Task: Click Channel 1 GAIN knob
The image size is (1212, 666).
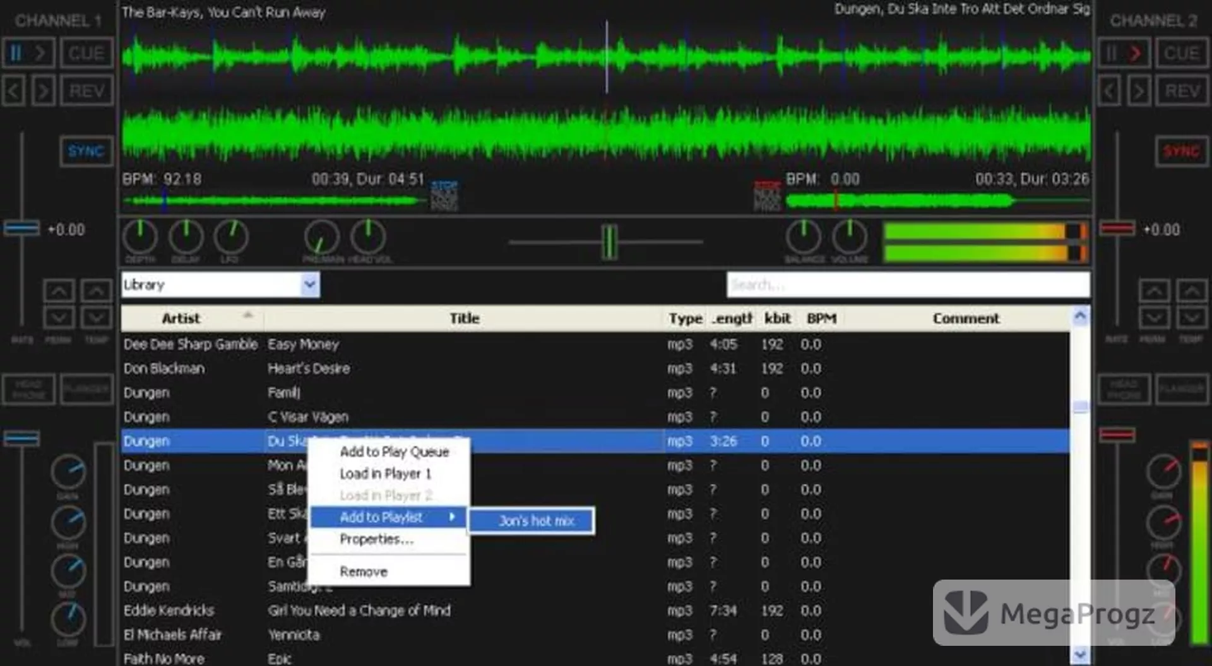Action: pos(68,471)
